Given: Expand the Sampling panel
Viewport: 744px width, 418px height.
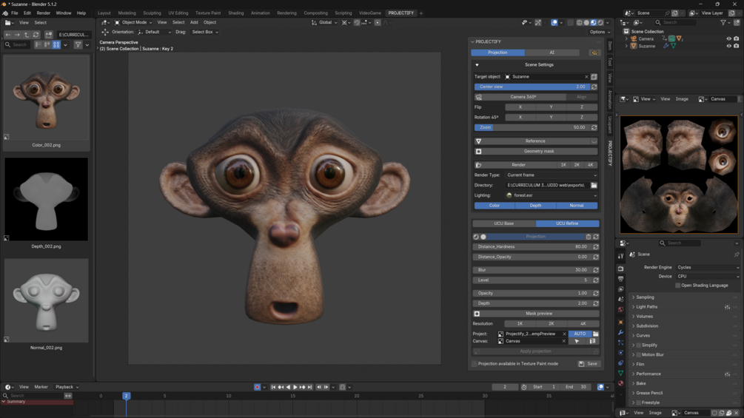Looking at the screenshot, I should [x=644, y=297].
